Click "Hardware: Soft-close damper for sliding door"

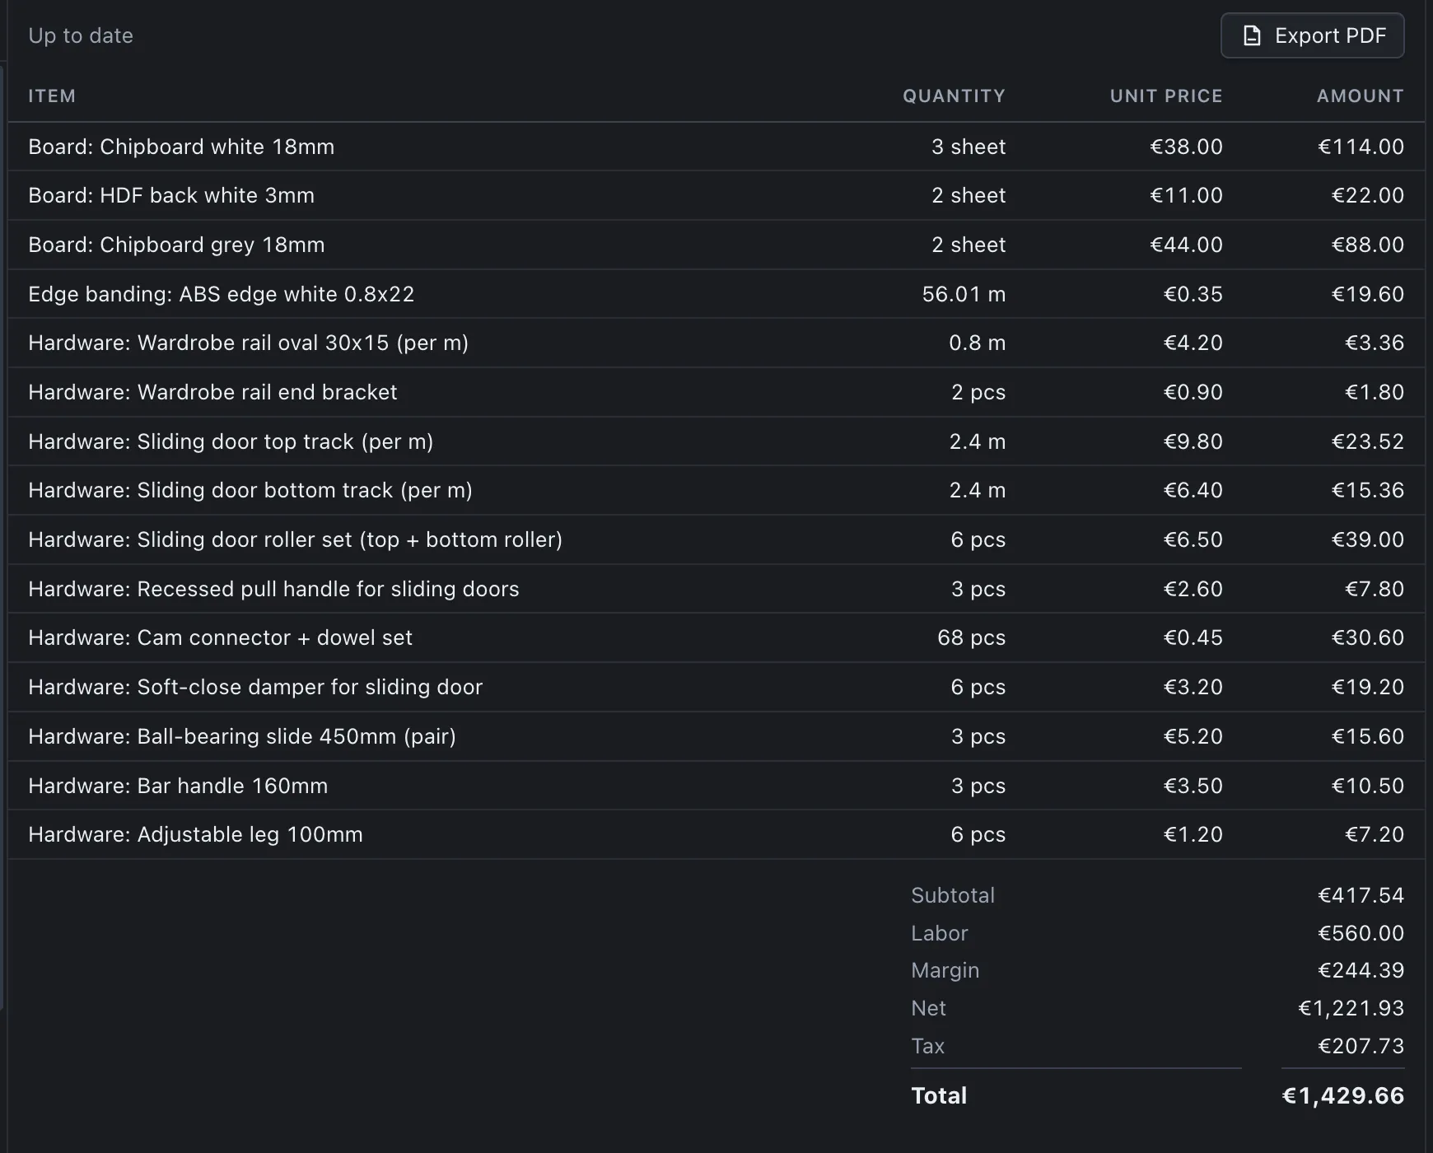click(255, 687)
